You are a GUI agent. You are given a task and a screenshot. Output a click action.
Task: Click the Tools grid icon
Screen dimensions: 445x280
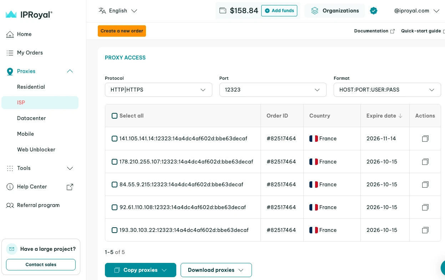pos(10,168)
